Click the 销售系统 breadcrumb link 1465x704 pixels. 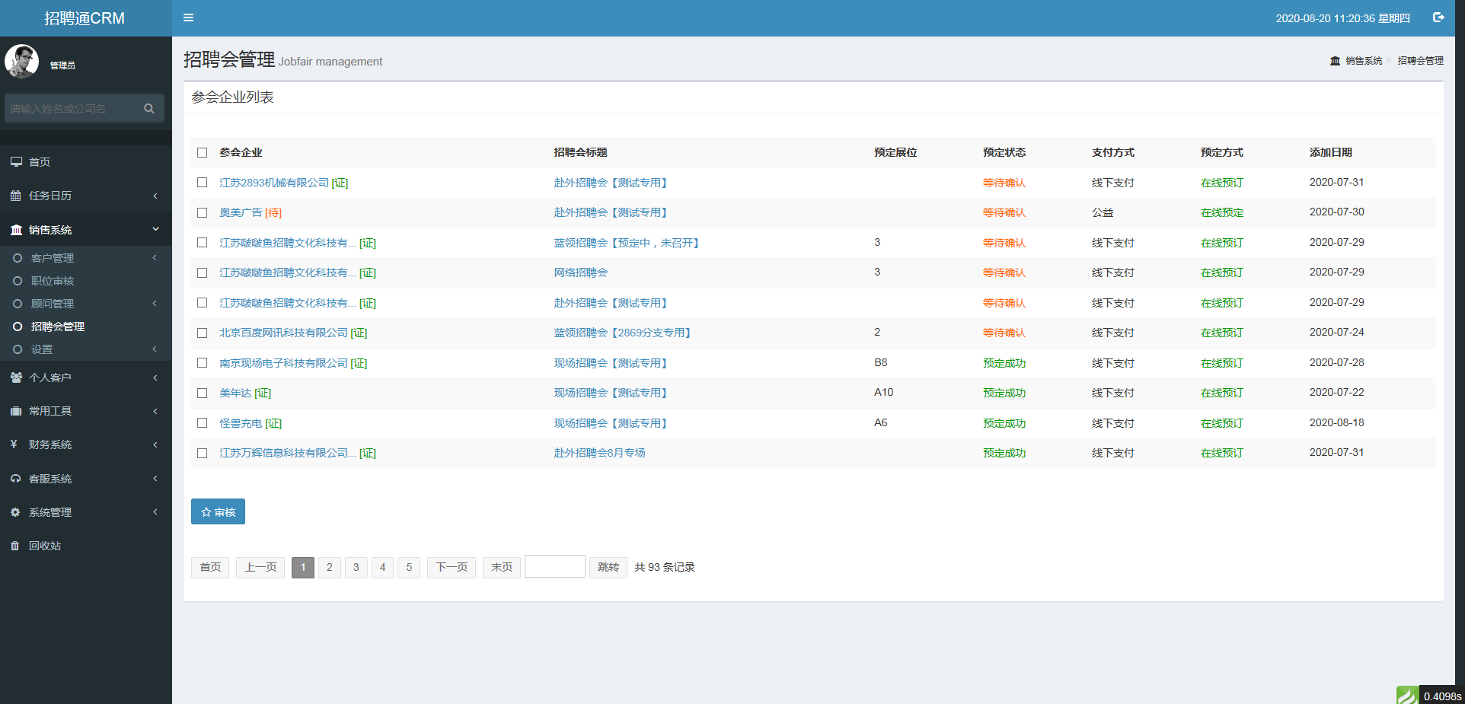click(x=1364, y=61)
